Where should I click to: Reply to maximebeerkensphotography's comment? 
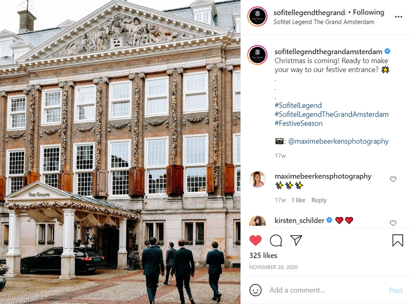319,200
